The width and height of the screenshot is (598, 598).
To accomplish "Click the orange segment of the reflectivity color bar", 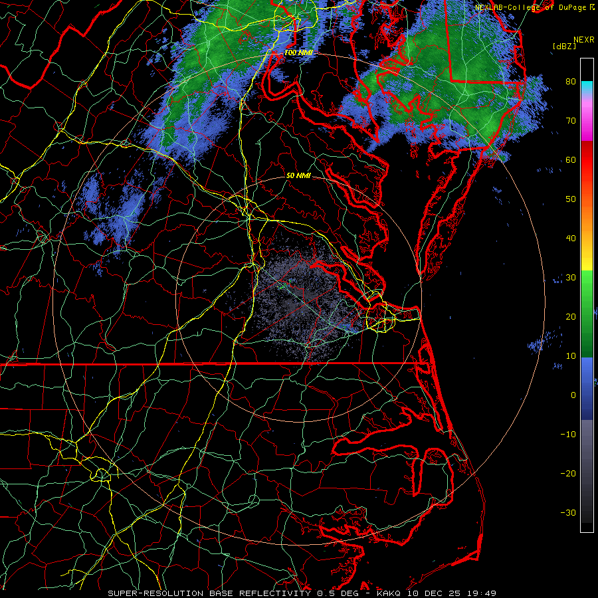I will [x=587, y=213].
